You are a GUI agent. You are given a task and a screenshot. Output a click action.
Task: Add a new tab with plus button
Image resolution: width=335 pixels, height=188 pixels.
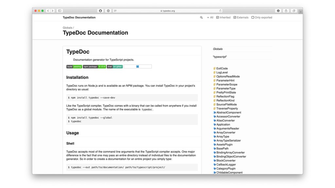coord(301,12)
